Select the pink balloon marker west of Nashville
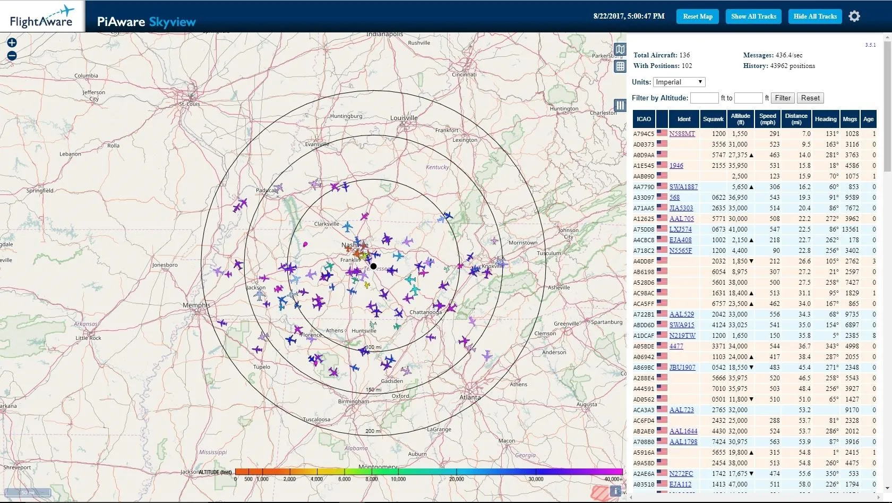 tap(305, 245)
